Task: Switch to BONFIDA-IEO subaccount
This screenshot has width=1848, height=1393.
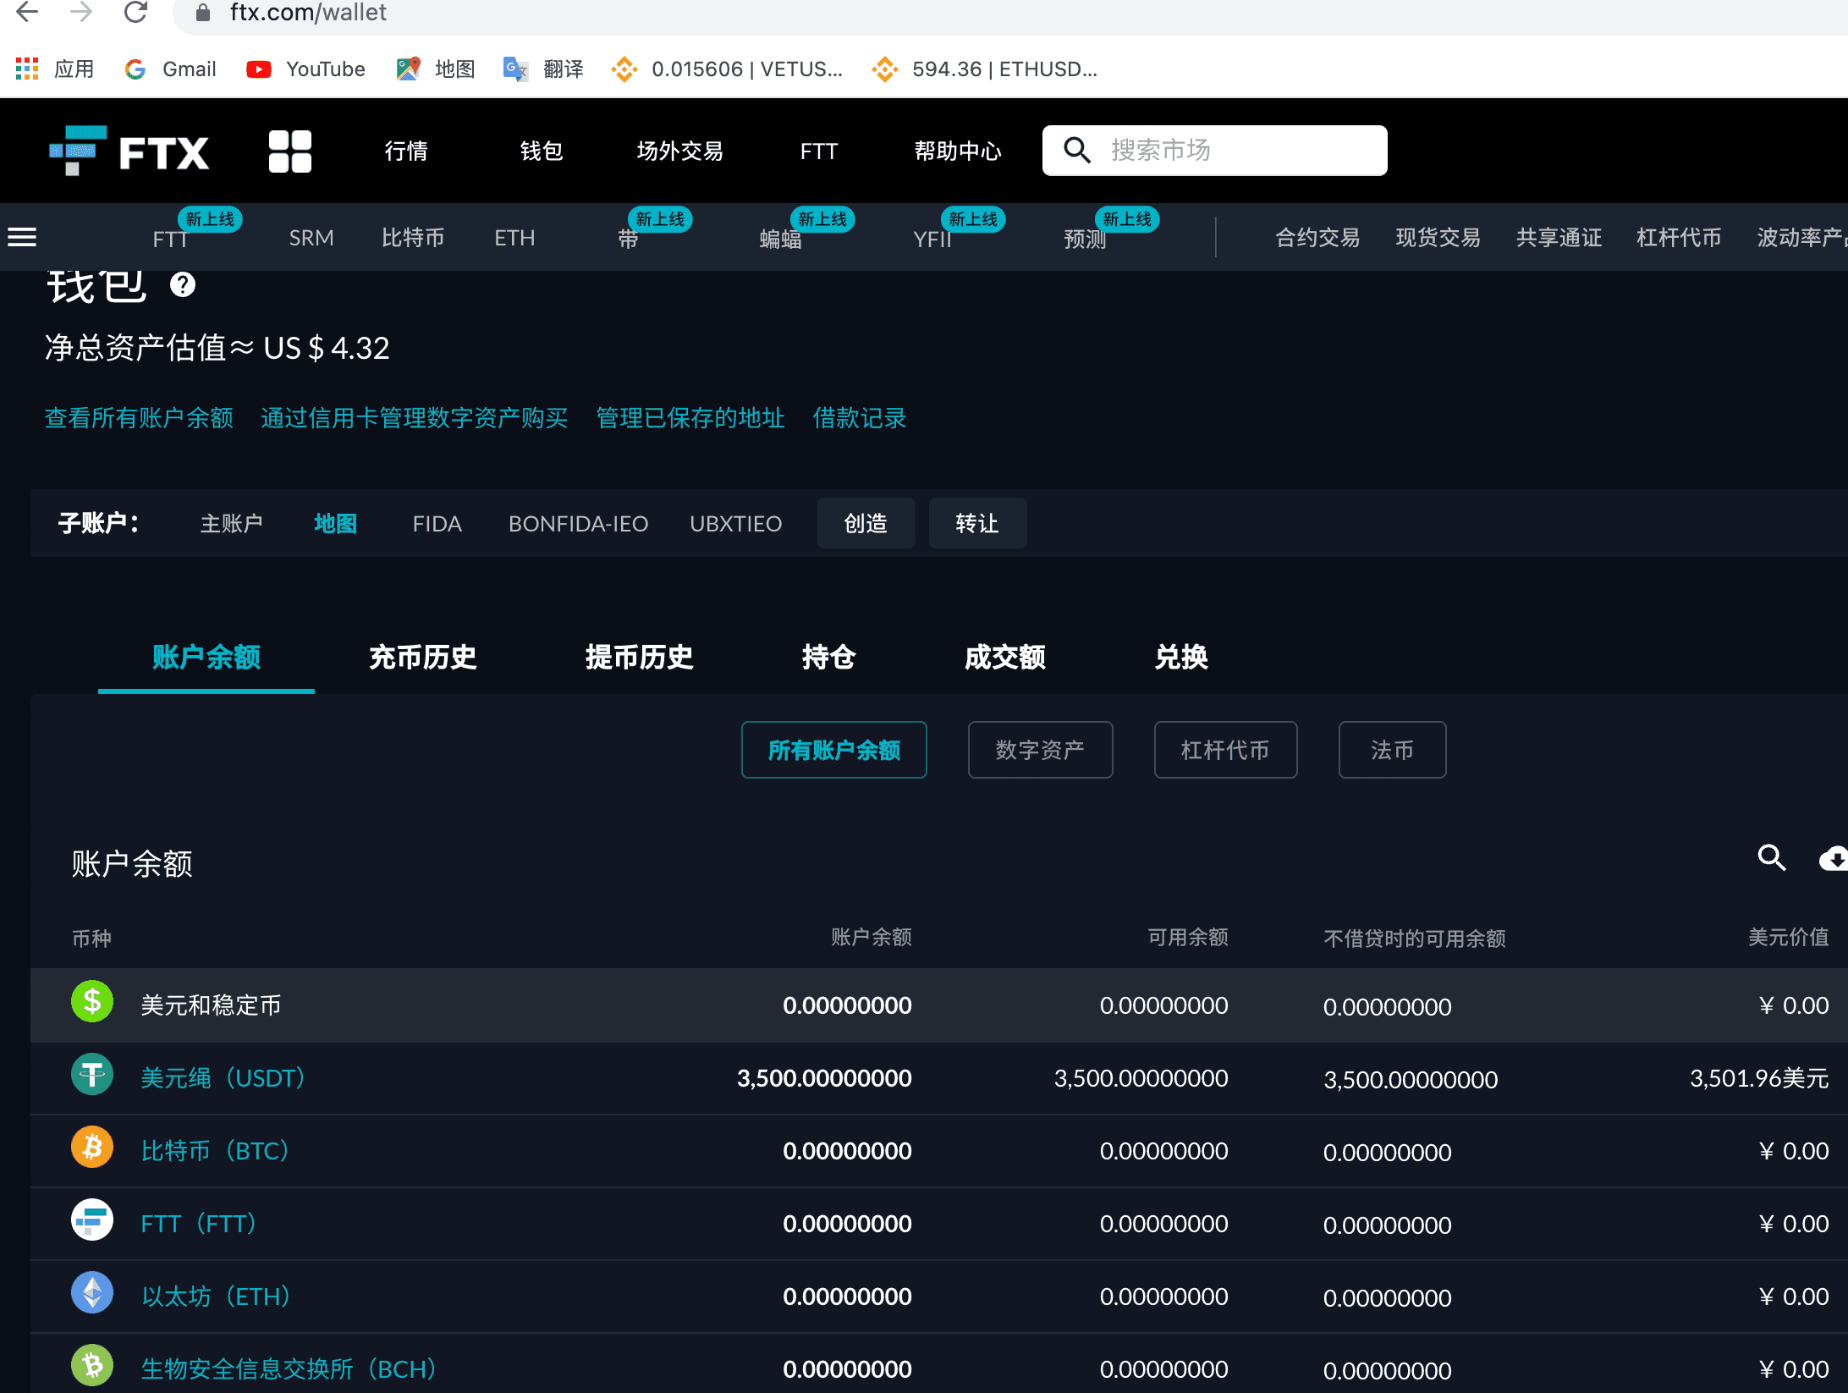Action: click(x=579, y=524)
